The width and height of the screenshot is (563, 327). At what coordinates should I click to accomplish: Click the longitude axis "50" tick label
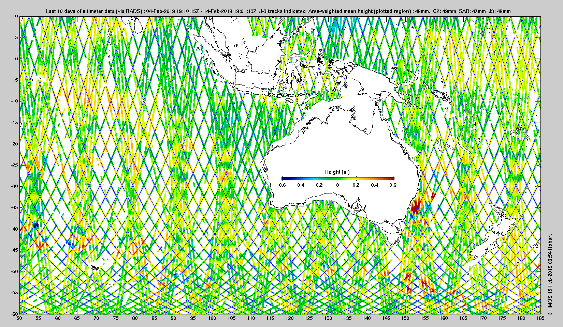click(19, 318)
